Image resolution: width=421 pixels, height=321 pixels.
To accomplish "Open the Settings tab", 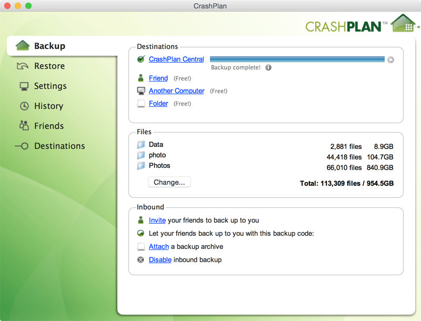I will (50, 86).
